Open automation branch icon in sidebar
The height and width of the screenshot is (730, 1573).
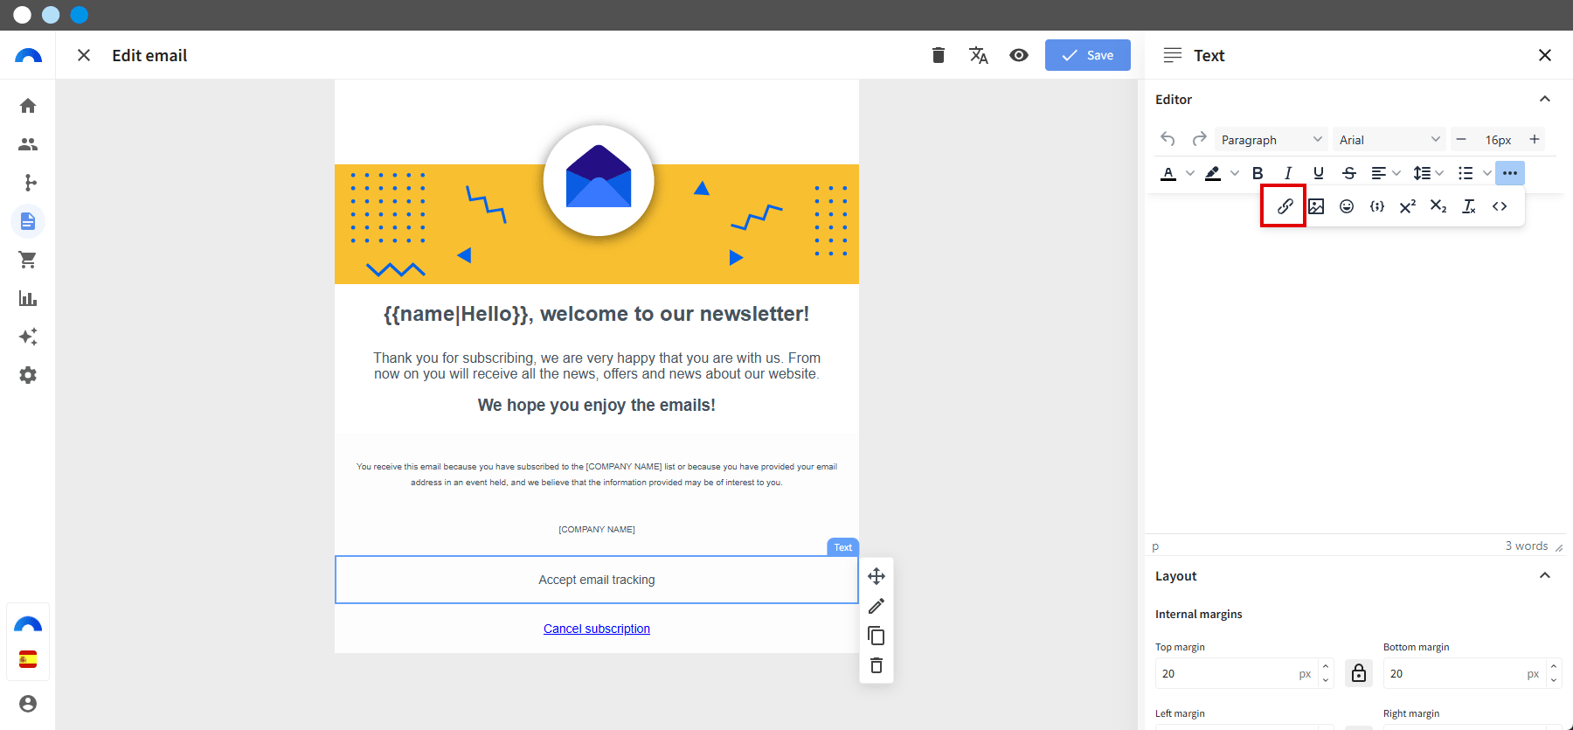(x=30, y=183)
